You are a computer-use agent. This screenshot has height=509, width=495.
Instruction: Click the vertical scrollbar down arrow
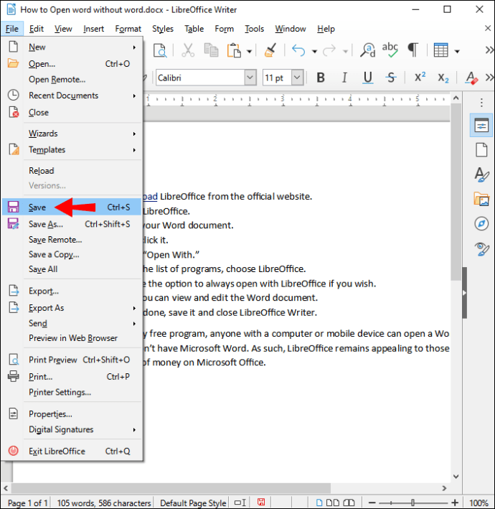click(456, 477)
